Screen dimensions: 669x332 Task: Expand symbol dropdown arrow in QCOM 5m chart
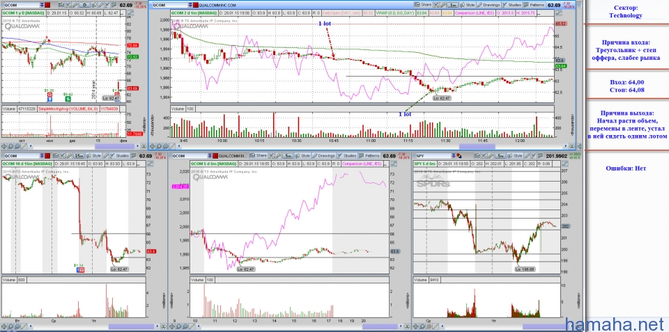[x=210, y=155]
